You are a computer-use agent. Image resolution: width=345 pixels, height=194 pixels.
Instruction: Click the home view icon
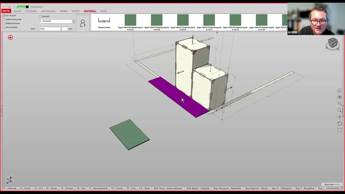(340, 91)
